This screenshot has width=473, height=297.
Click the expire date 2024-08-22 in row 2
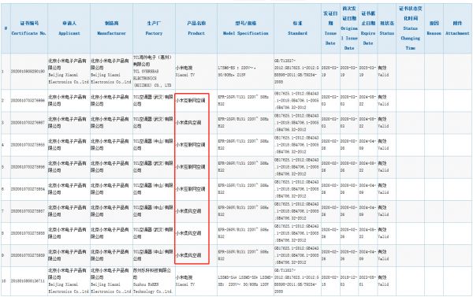(x=367, y=100)
